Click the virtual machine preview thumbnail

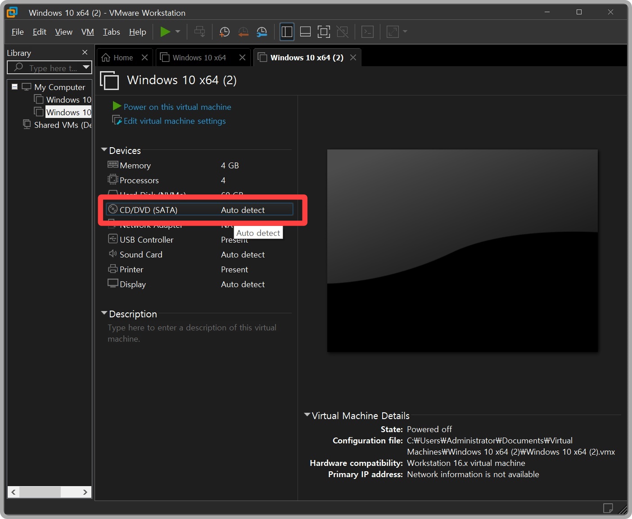click(x=462, y=251)
